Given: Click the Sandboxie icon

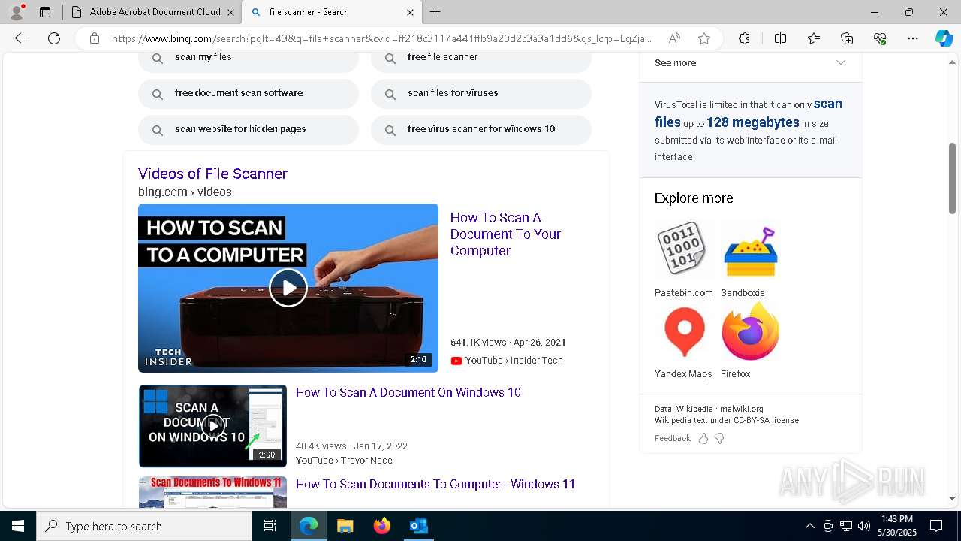Looking at the screenshot, I should (751, 252).
